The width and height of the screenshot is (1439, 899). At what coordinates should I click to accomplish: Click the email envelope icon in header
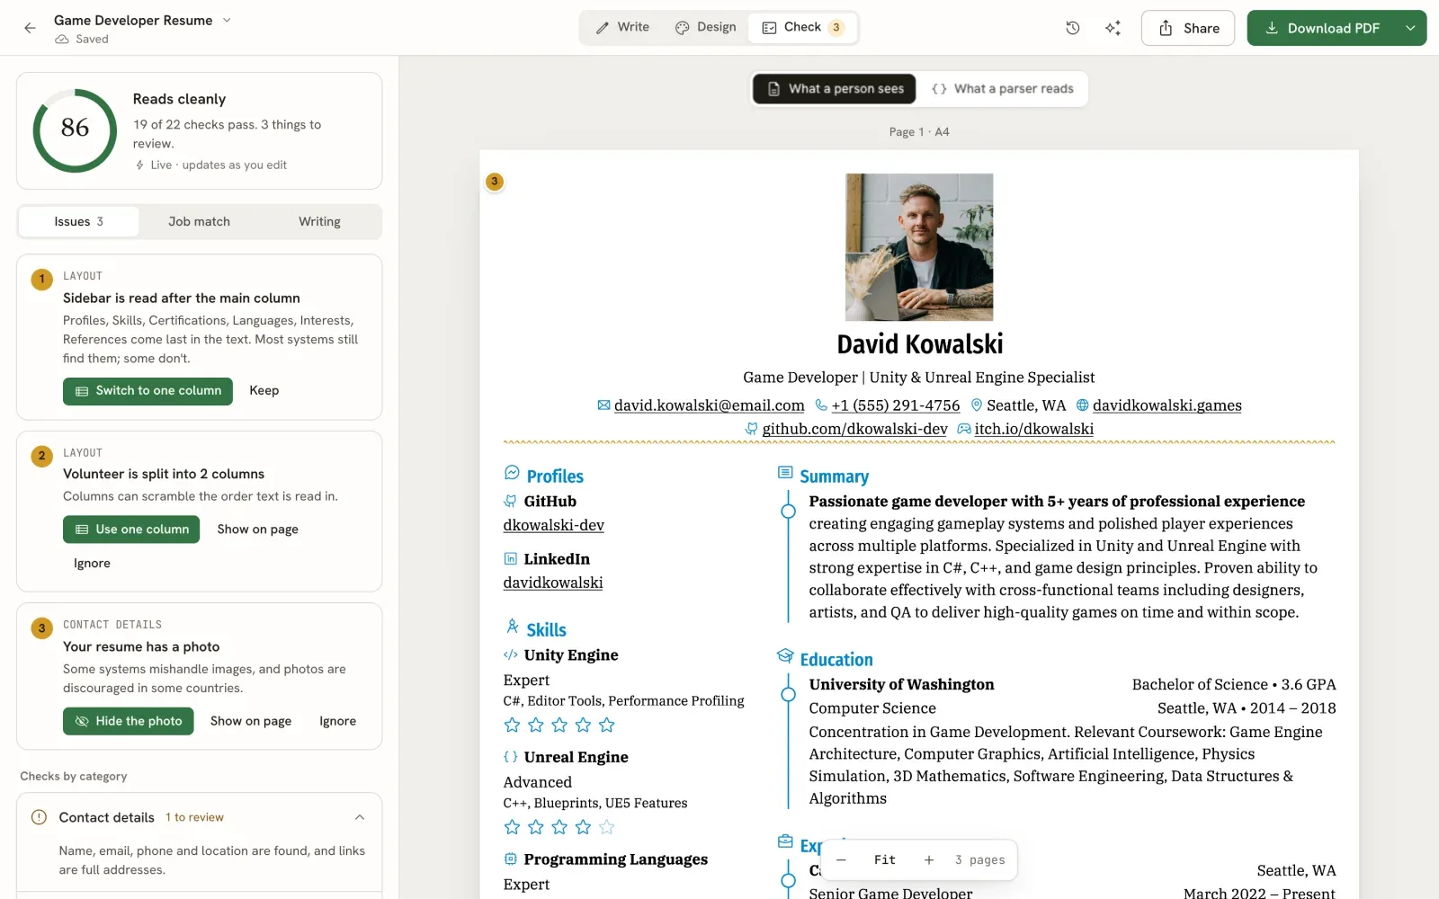click(x=603, y=405)
